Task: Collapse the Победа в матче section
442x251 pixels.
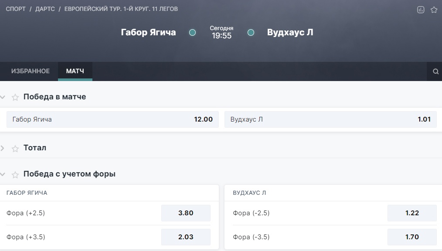Action: click(x=3, y=97)
